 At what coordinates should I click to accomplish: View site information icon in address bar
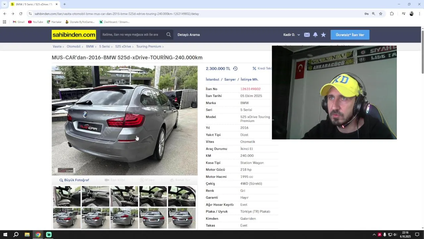[x=30, y=14]
